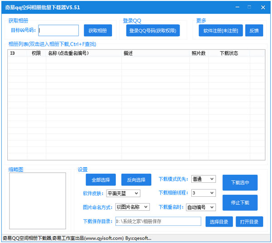Screen dimensions: 272x243
Task: Open the 下载相册线程 dropdown
Action: click(x=204, y=193)
